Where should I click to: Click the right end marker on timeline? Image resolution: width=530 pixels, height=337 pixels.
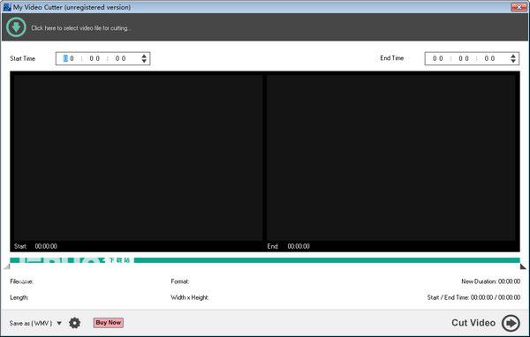523,266
